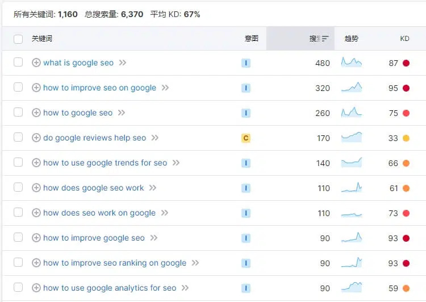The image size is (426, 302).
Task: Click intent badge for 'how does google seo work'
Action: (246, 188)
